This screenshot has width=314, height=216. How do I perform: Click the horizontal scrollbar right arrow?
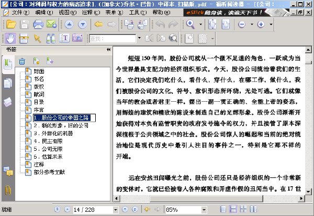pyautogui.click(x=301, y=198)
